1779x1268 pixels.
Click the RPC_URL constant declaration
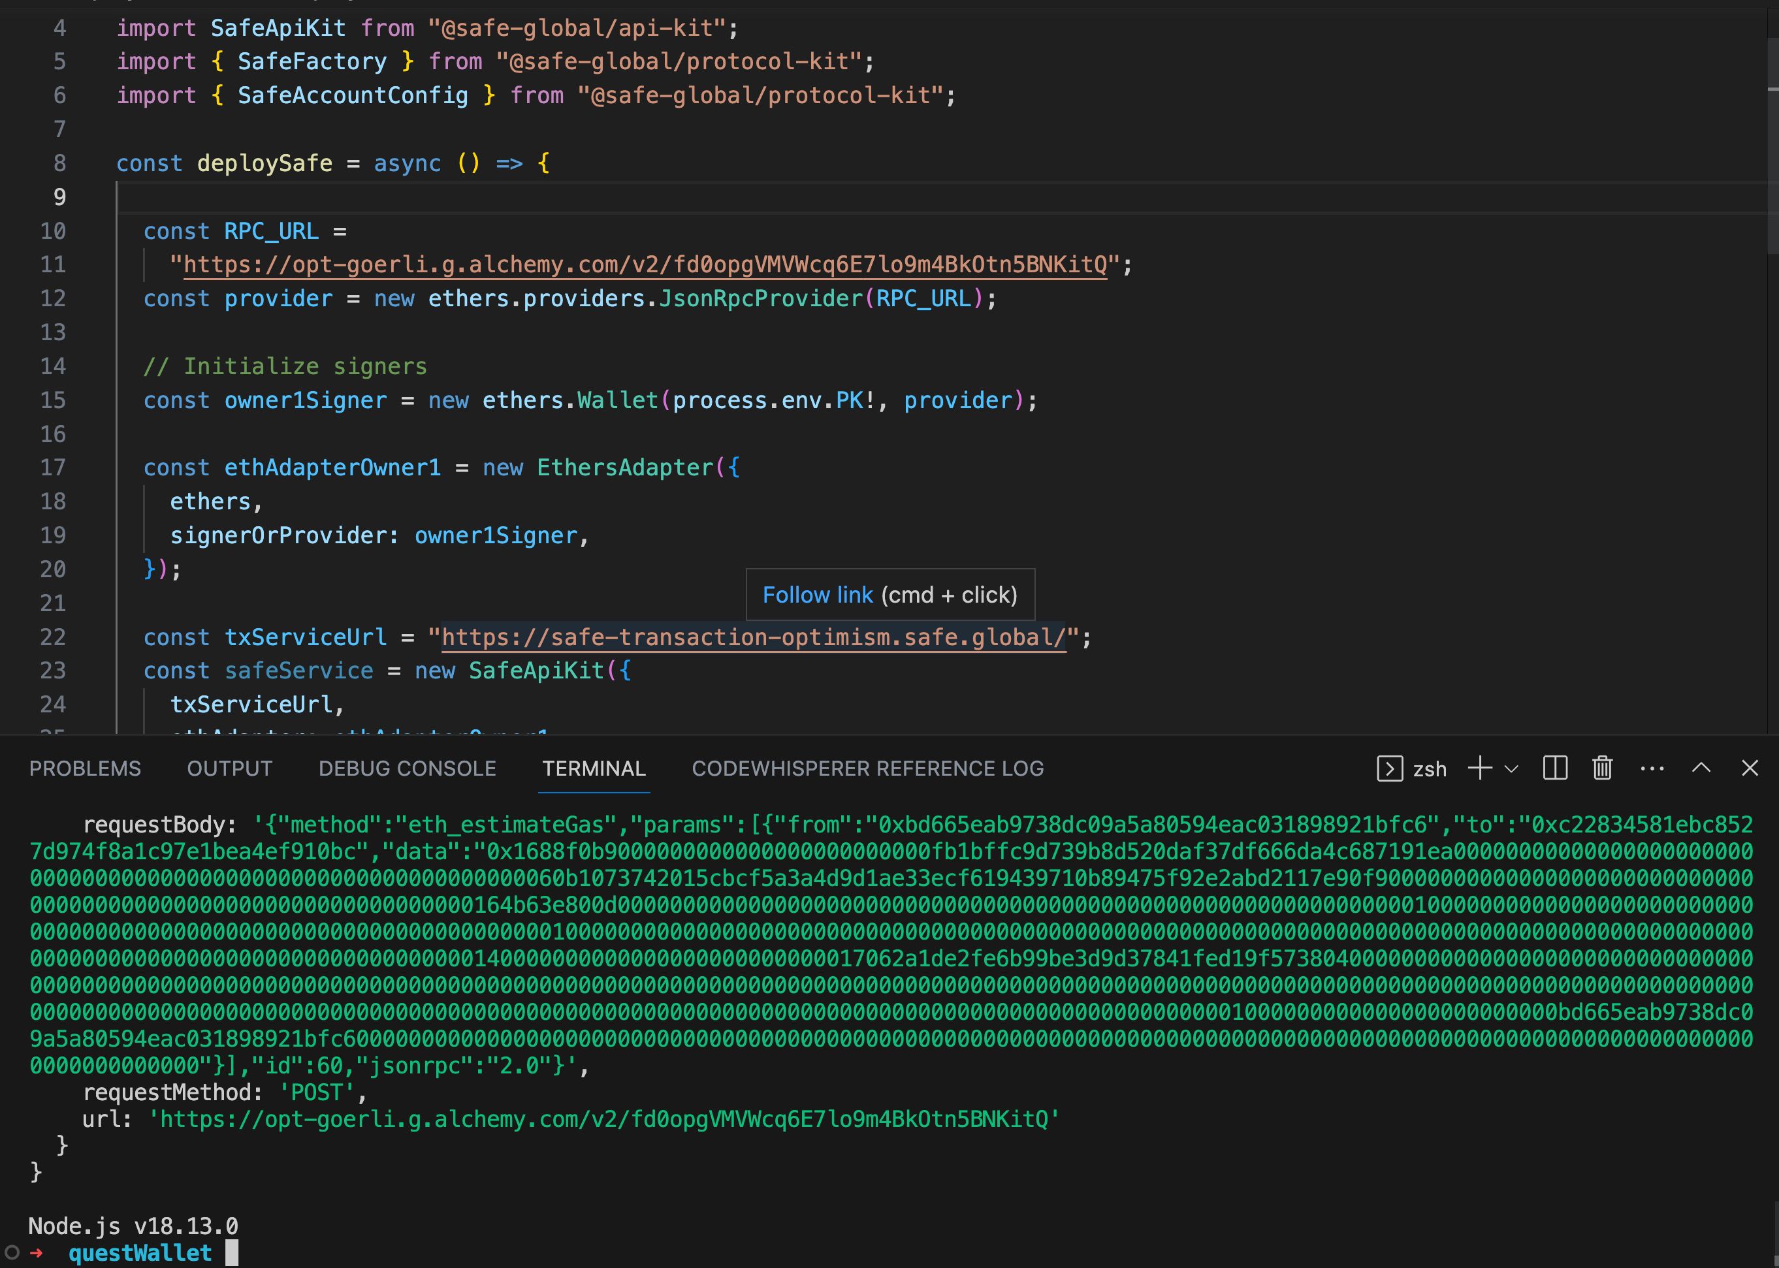(x=271, y=231)
